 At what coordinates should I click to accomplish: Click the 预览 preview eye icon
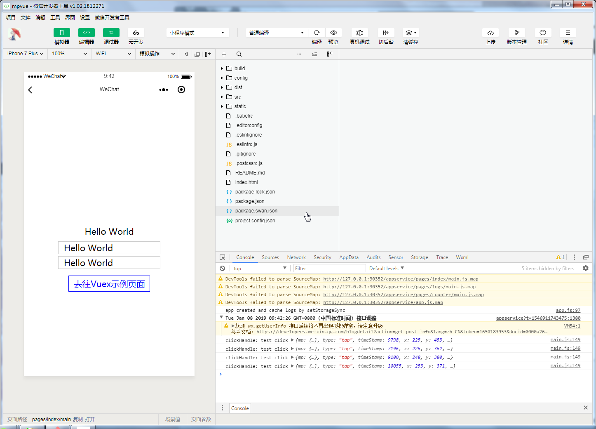333,33
